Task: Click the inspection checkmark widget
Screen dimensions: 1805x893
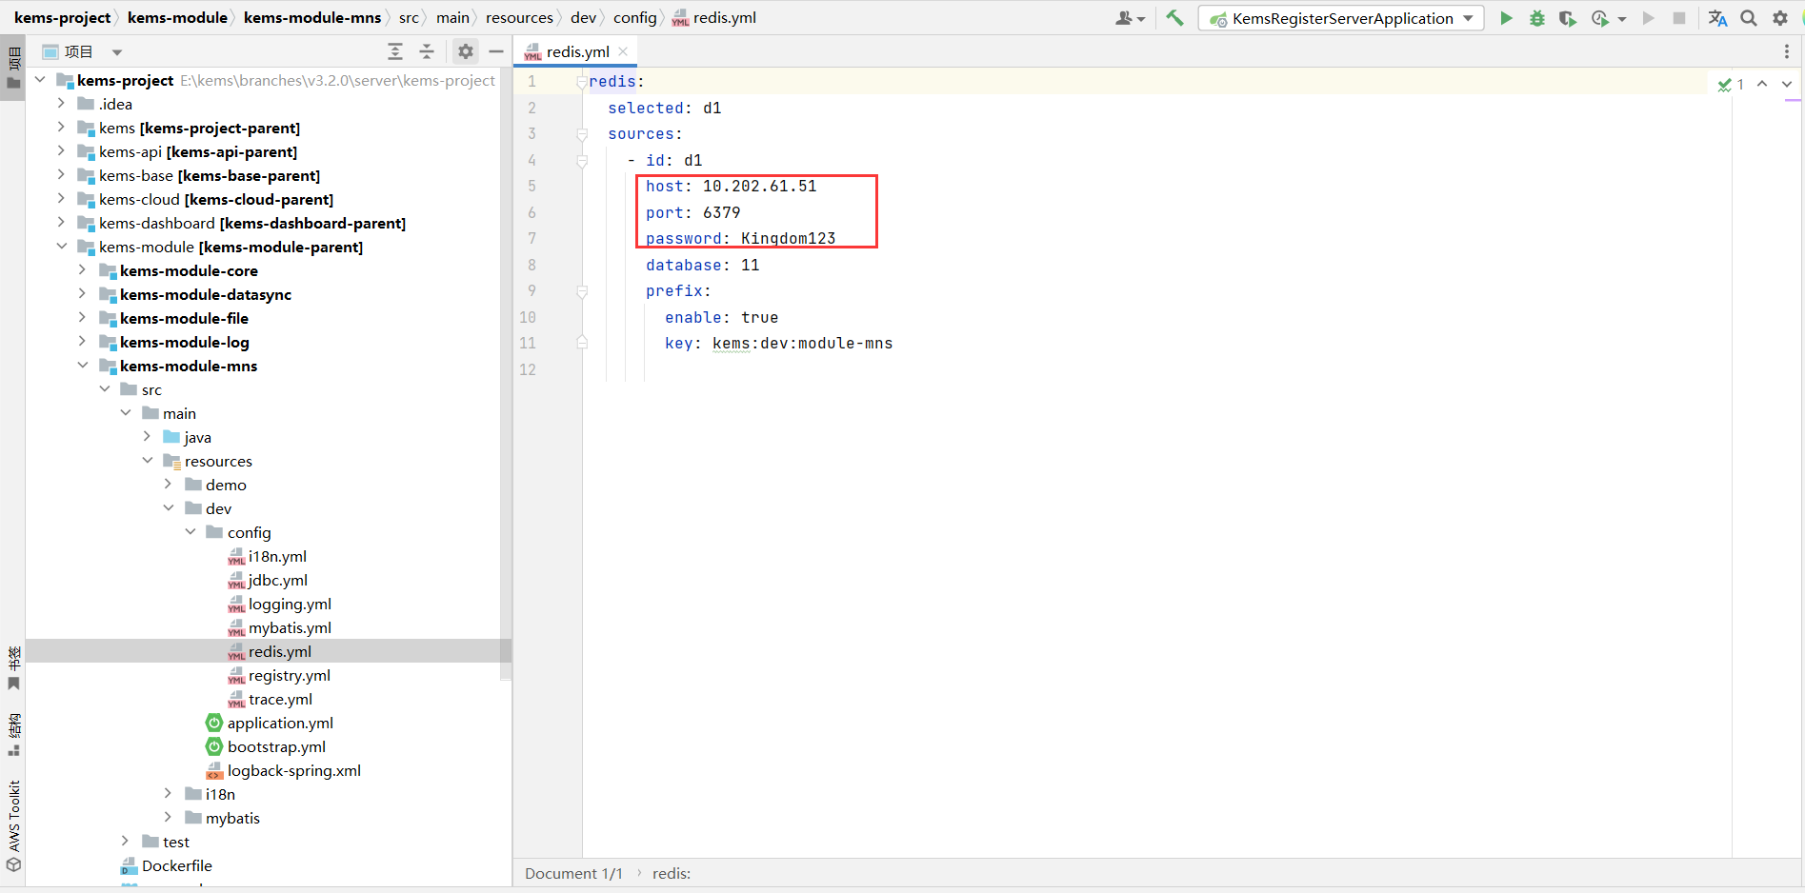Action: click(1731, 85)
